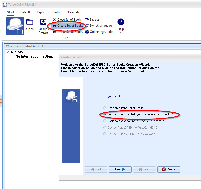Collapse the Nieuws tree node
This screenshot has height=189, width=201.
pos(8,52)
